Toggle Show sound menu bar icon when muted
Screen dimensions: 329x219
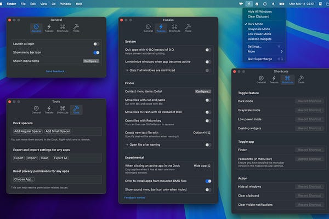tap(208, 189)
